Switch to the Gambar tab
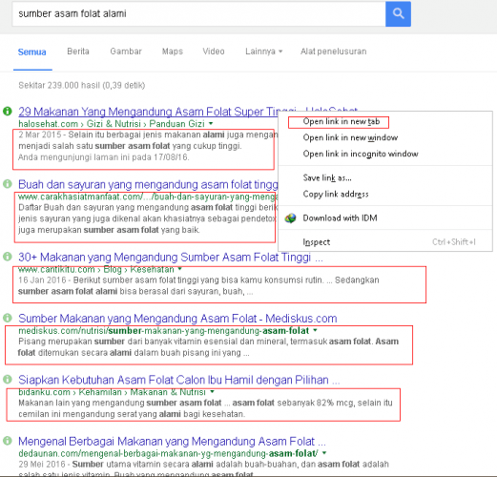This screenshot has width=497, height=477. pyautogui.click(x=126, y=52)
